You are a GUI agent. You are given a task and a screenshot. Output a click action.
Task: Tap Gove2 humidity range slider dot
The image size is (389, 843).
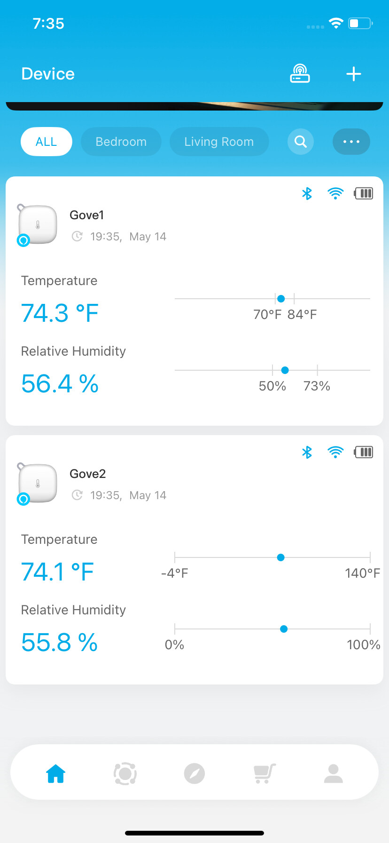284,629
